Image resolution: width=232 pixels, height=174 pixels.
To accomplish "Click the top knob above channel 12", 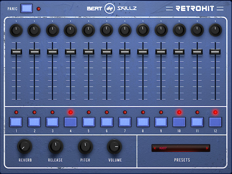I will click(x=215, y=30).
